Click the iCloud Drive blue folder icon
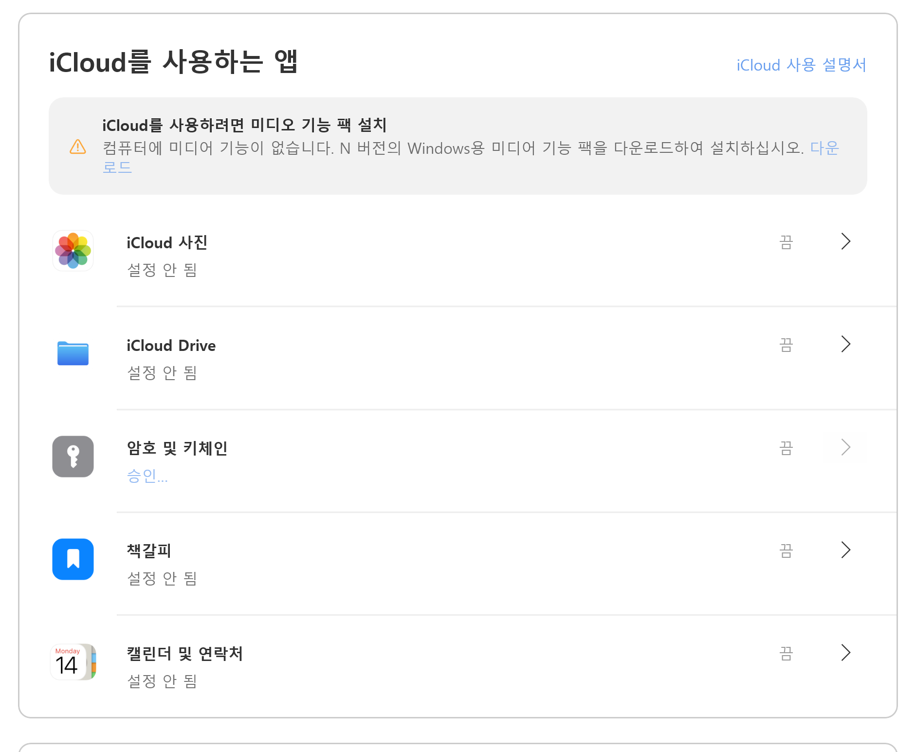Viewport: 915px width, 752px height. 73,353
